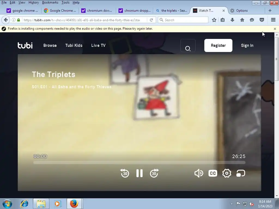Rewind the video 30 seconds

pyautogui.click(x=125, y=173)
